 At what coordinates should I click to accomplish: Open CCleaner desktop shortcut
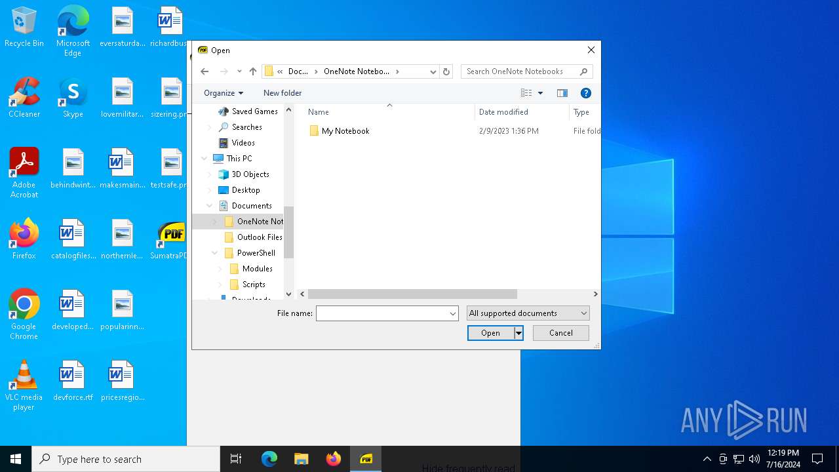click(24, 98)
